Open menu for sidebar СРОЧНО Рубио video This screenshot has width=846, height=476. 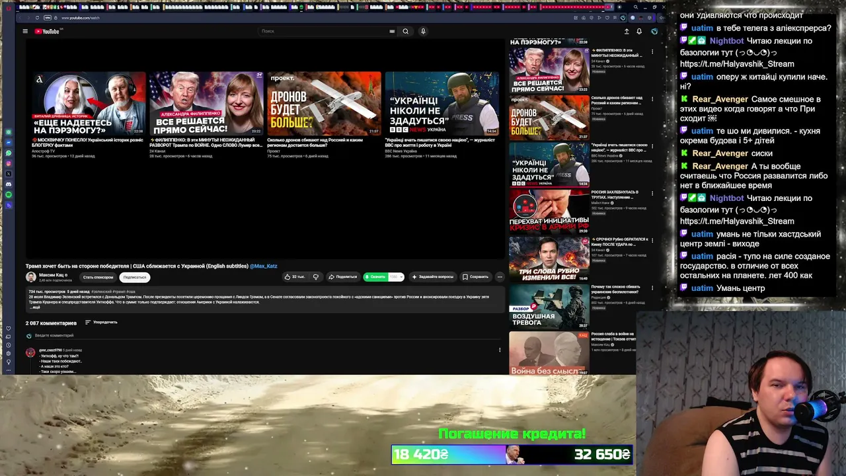(652, 241)
